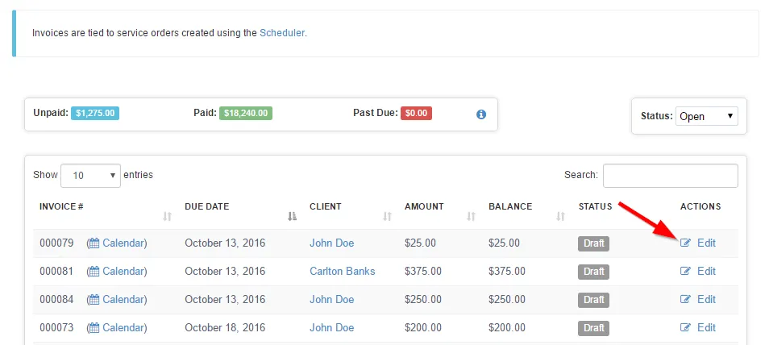Click the calendar icon for invoice 000079

pyautogui.click(x=94, y=243)
